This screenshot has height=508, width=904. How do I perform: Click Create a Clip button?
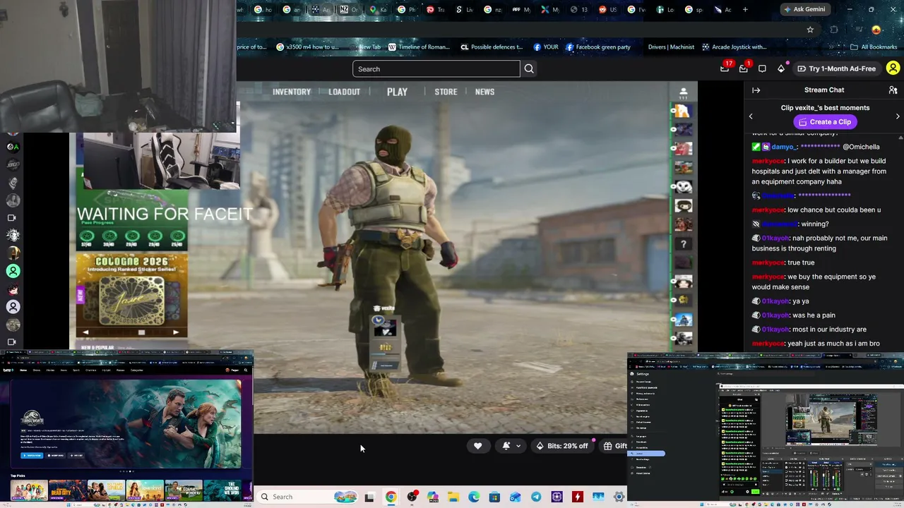(x=824, y=122)
